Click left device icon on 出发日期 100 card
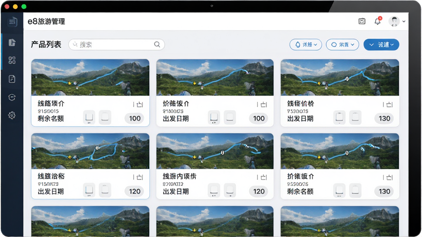The width and height of the screenshot is (422, 237). [214, 117]
